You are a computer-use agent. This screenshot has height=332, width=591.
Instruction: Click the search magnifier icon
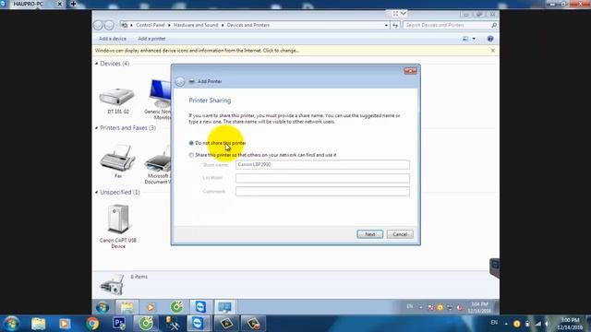point(494,25)
